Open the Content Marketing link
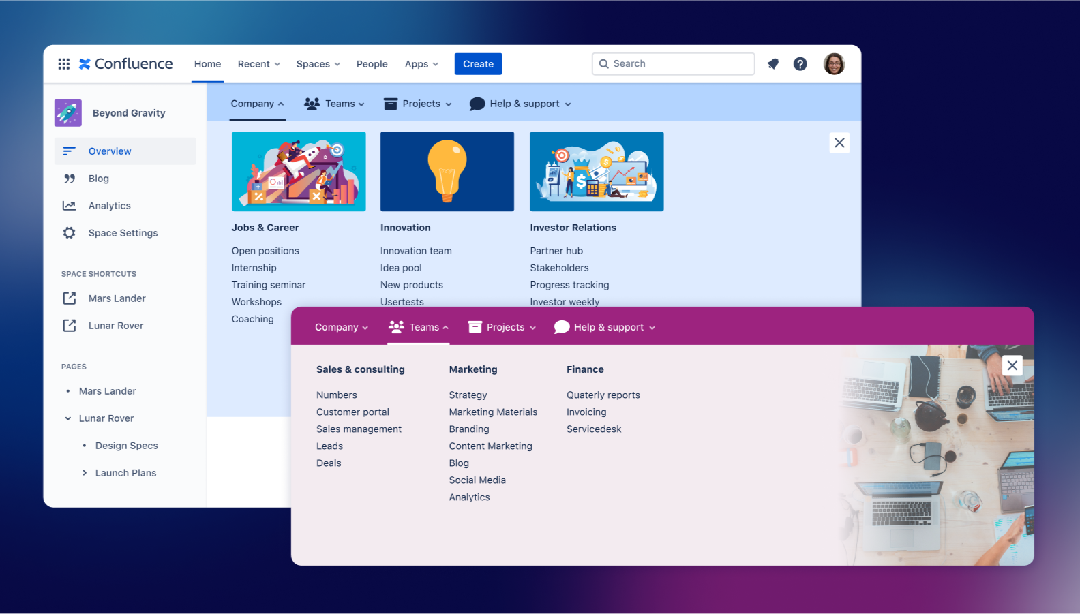The width and height of the screenshot is (1080, 614). tap(491, 446)
